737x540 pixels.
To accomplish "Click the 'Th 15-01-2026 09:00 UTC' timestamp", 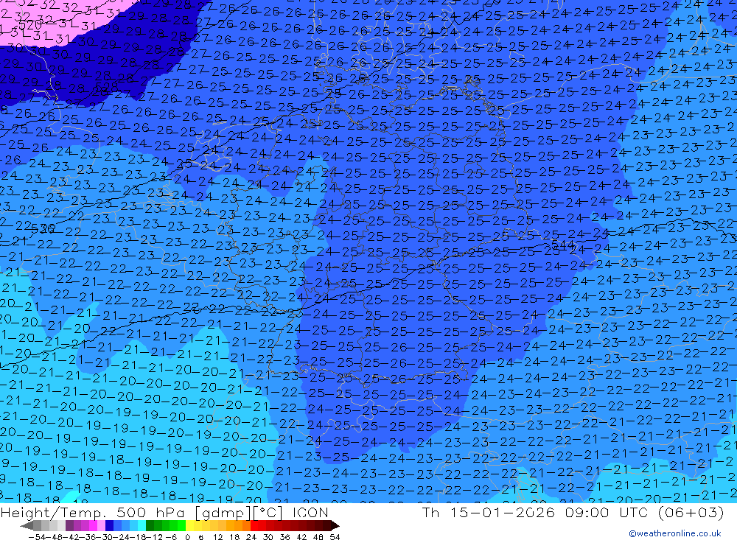I will [536, 512].
